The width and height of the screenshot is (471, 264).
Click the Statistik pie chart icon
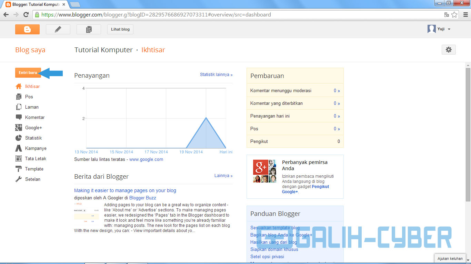coord(19,138)
